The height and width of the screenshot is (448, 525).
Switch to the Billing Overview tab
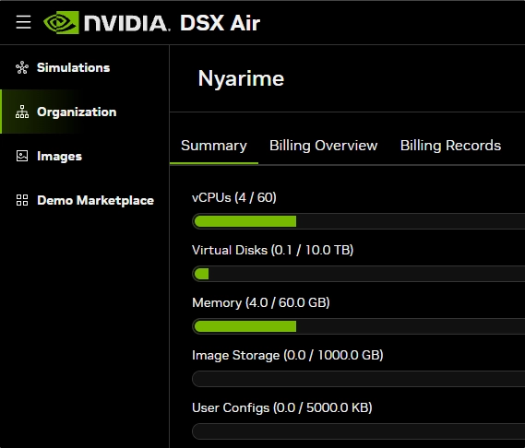click(324, 146)
